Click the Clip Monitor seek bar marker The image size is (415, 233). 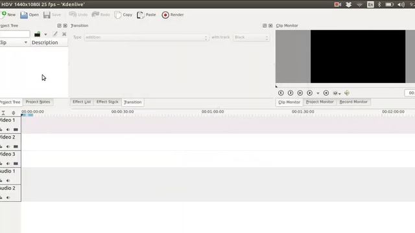pos(276,86)
